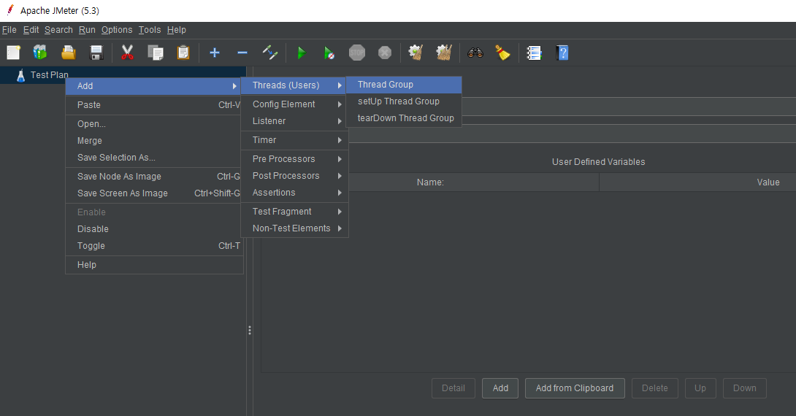Choose Thread Group from submenu
Viewport: 796px width, 416px height.
point(404,85)
